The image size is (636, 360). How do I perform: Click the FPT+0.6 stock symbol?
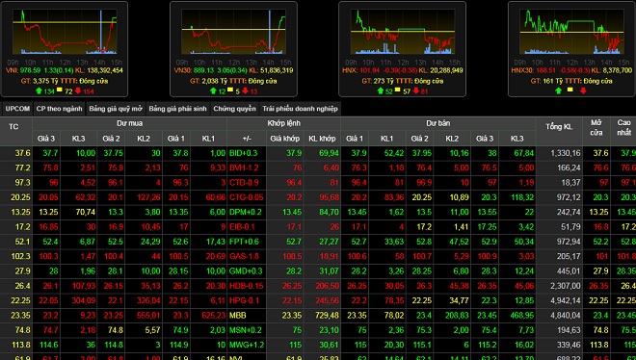(x=244, y=242)
